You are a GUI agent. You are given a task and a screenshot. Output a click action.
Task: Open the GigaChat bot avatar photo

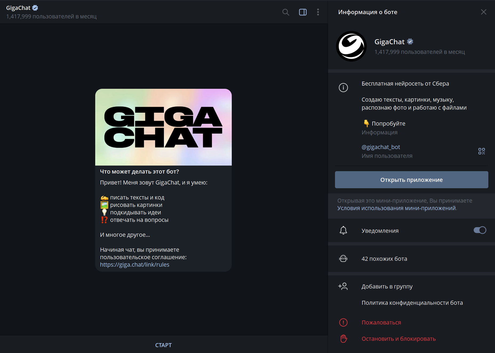351,46
